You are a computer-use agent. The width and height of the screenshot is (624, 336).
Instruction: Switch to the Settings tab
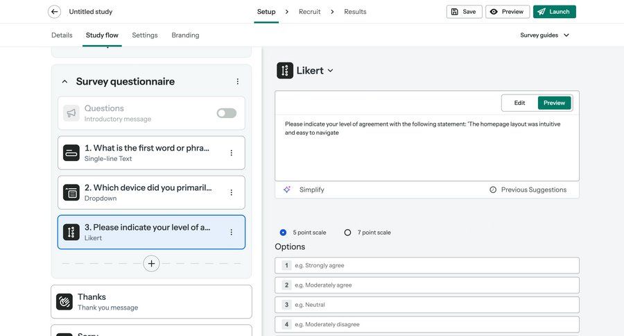pos(145,35)
